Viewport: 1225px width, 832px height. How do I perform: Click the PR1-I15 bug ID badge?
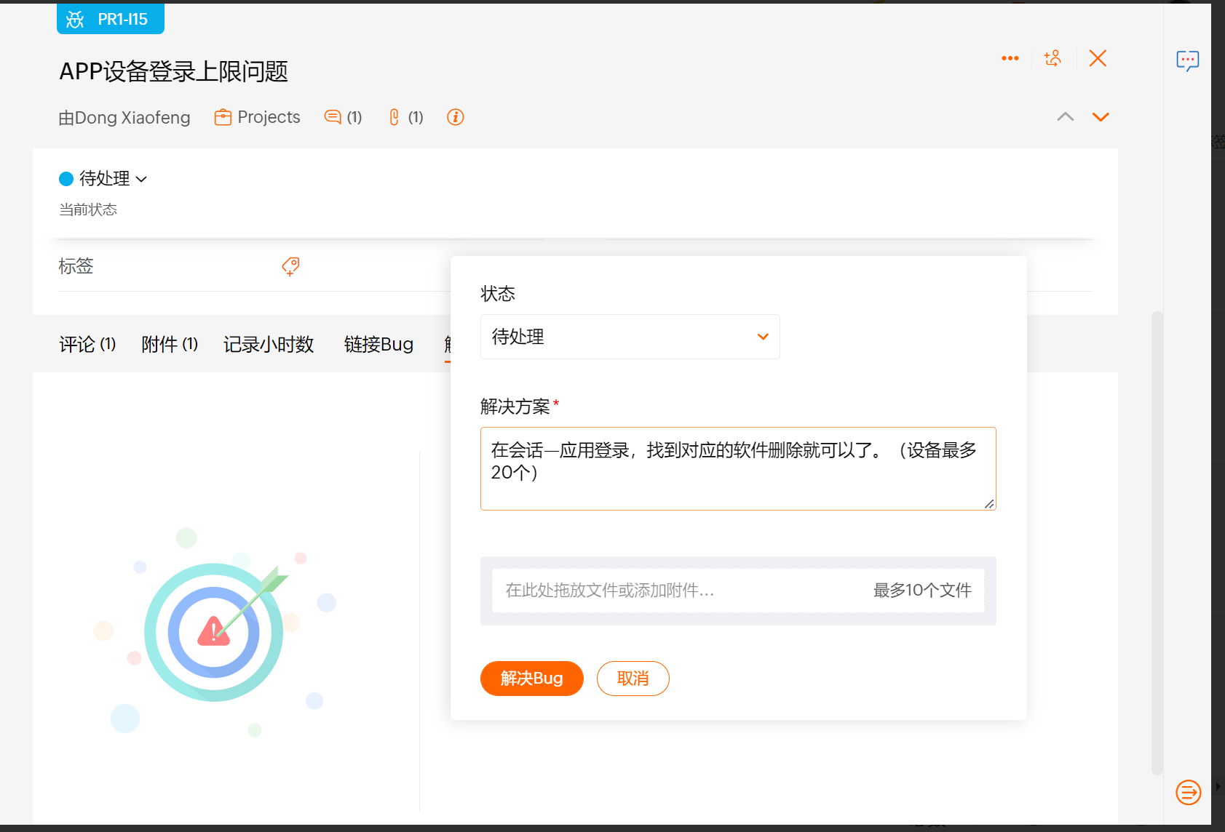(111, 19)
